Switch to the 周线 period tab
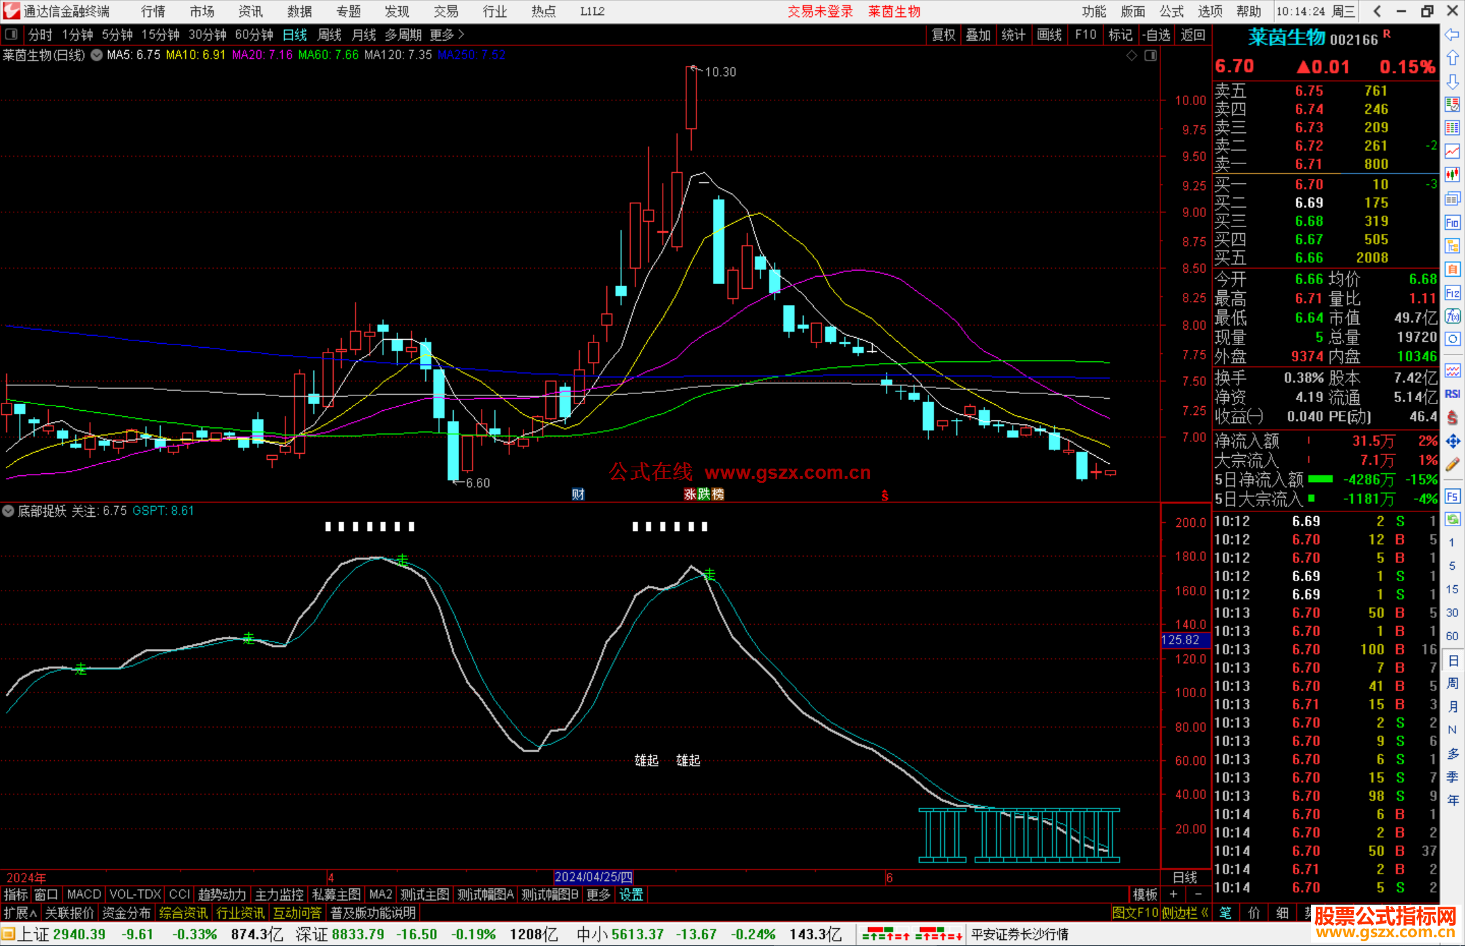Viewport: 1465px width, 946px height. [330, 34]
